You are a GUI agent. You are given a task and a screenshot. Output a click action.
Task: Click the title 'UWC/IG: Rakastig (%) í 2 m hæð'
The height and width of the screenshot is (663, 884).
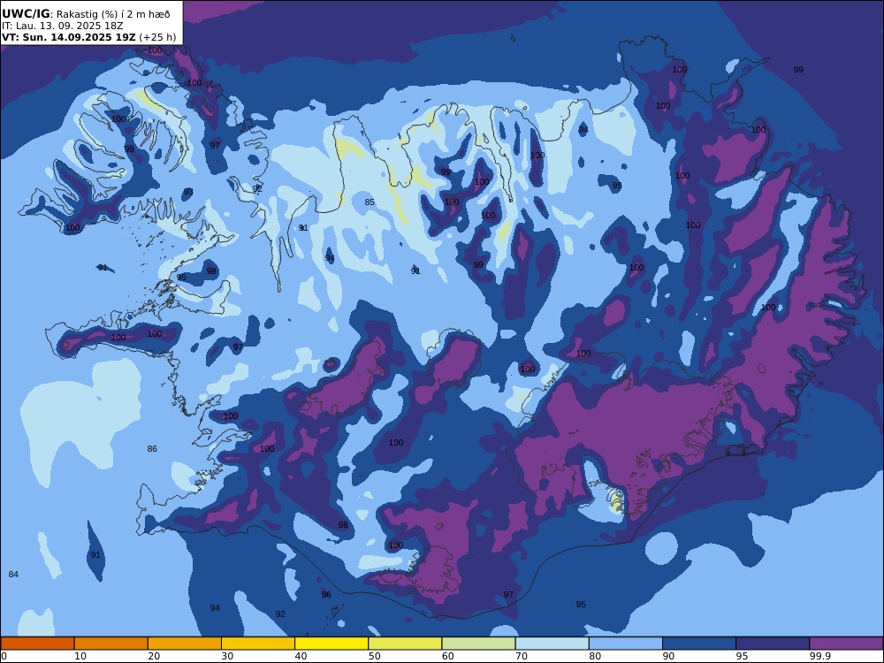click(86, 14)
